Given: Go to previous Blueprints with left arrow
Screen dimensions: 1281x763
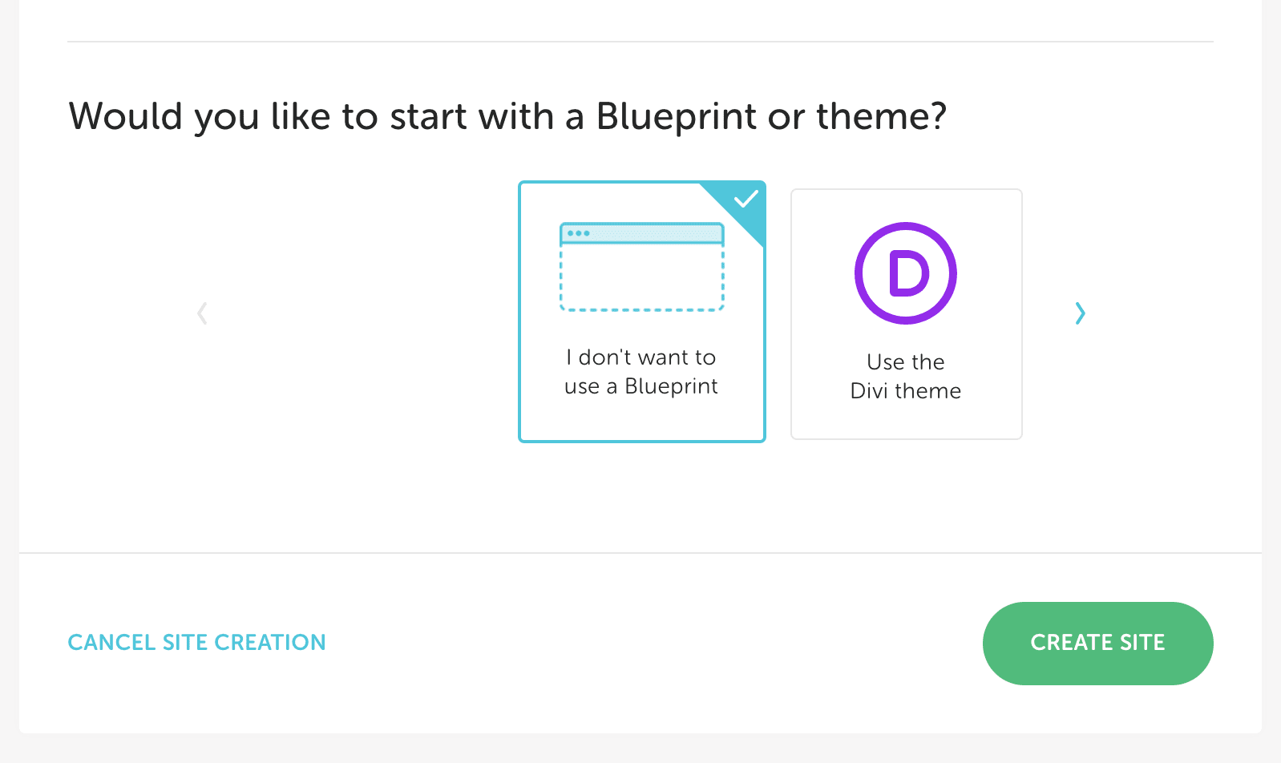Looking at the screenshot, I should tap(203, 313).
